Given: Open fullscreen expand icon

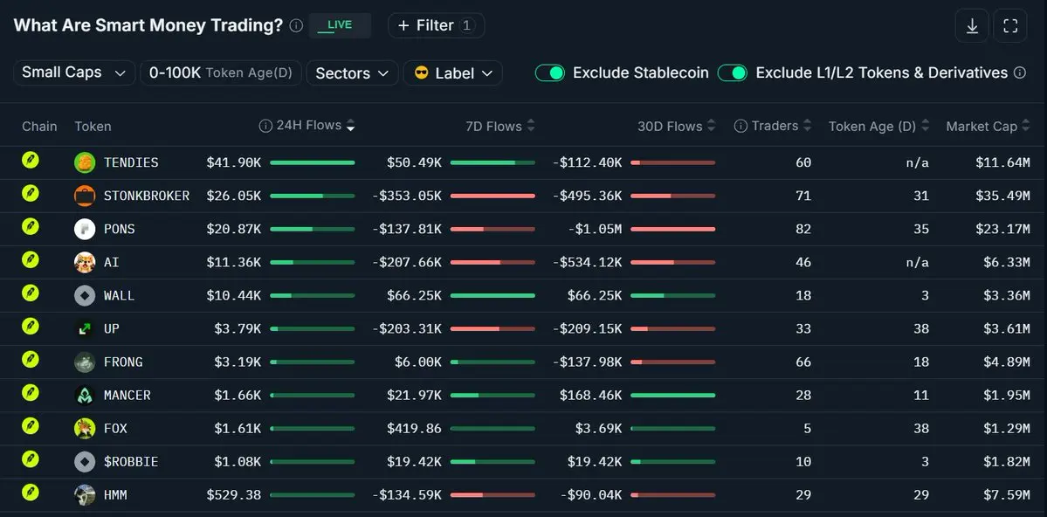Looking at the screenshot, I should pyautogui.click(x=1010, y=26).
